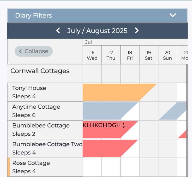Click the 20 Sun date column header
Screen dimensions: 192x177
pyautogui.click(x=167, y=55)
